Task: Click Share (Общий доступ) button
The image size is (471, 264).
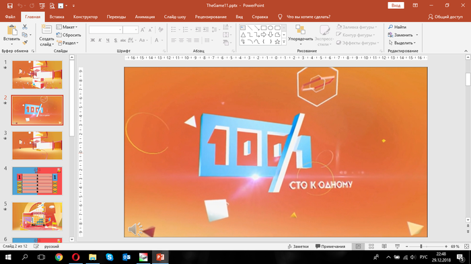Action: tap(445, 17)
